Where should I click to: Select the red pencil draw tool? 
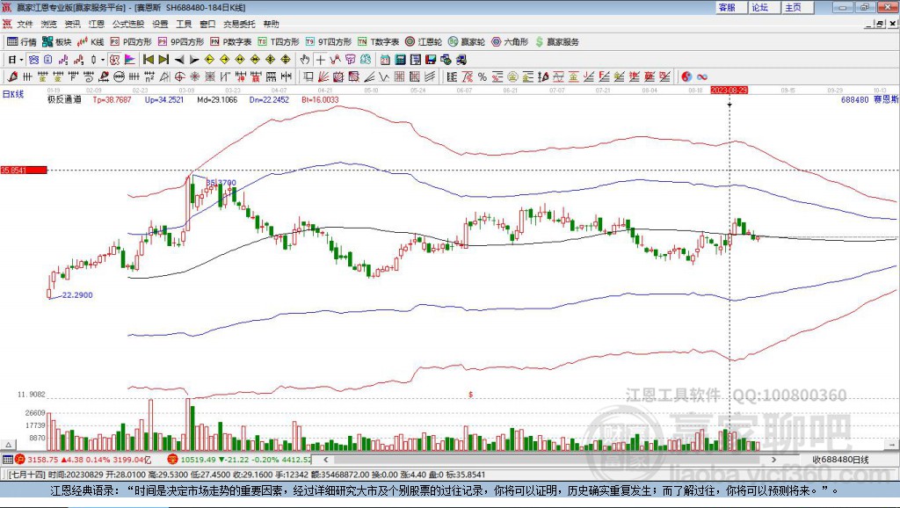click(x=12, y=77)
